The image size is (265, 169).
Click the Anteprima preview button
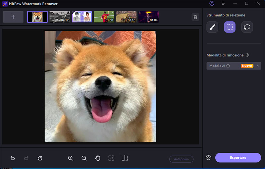pyautogui.click(x=181, y=159)
